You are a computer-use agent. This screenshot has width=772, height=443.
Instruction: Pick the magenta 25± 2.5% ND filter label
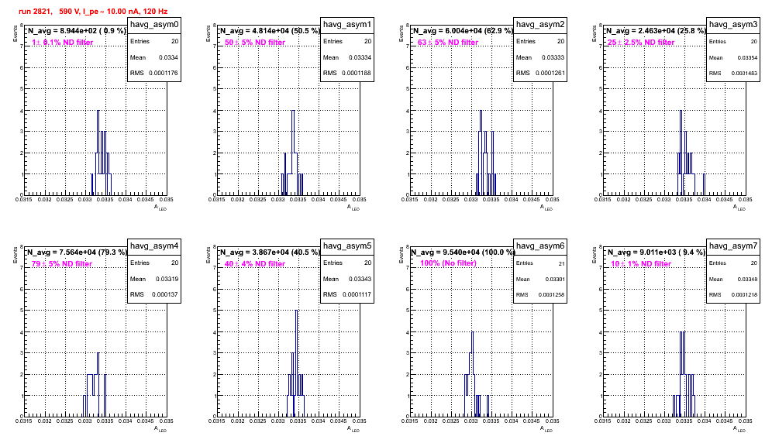point(641,43)
